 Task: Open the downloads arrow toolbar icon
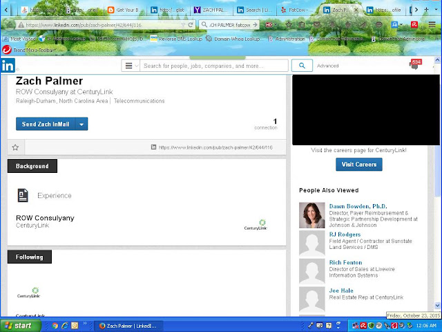tap(333, 25)
